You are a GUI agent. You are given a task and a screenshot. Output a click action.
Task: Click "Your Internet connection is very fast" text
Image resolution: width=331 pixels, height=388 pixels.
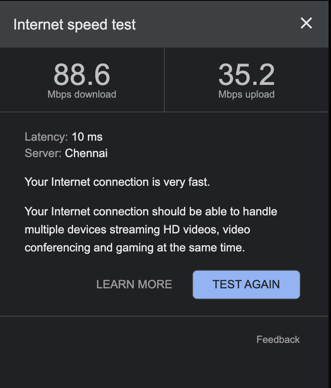pos(117,182)
